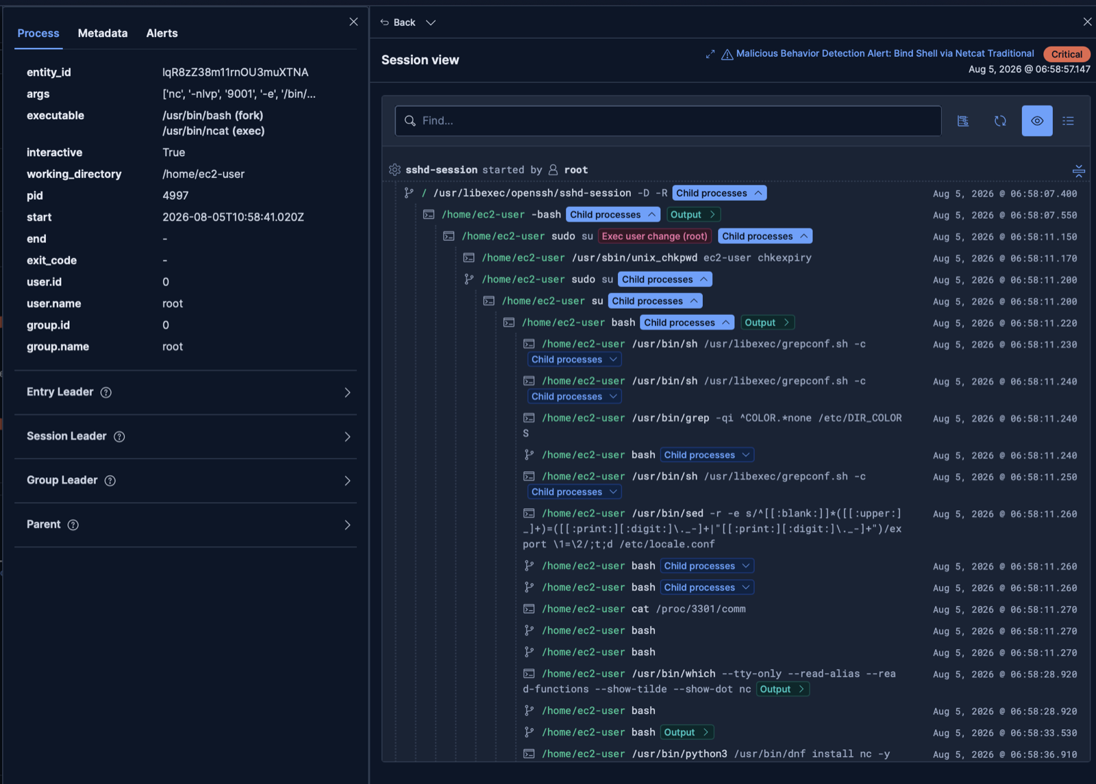Collapse Child processes next to Exec user change

point(765,236)
